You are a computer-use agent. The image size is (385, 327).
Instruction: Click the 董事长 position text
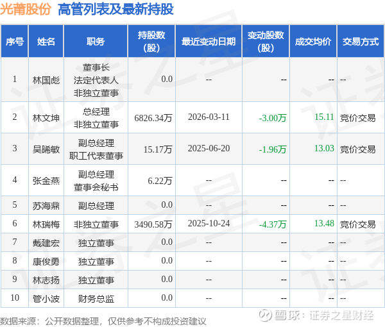[x=96, y=67]
